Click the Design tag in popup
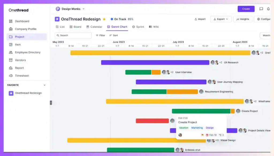Viewport: 274px width, 156px height. coord(210,128)
